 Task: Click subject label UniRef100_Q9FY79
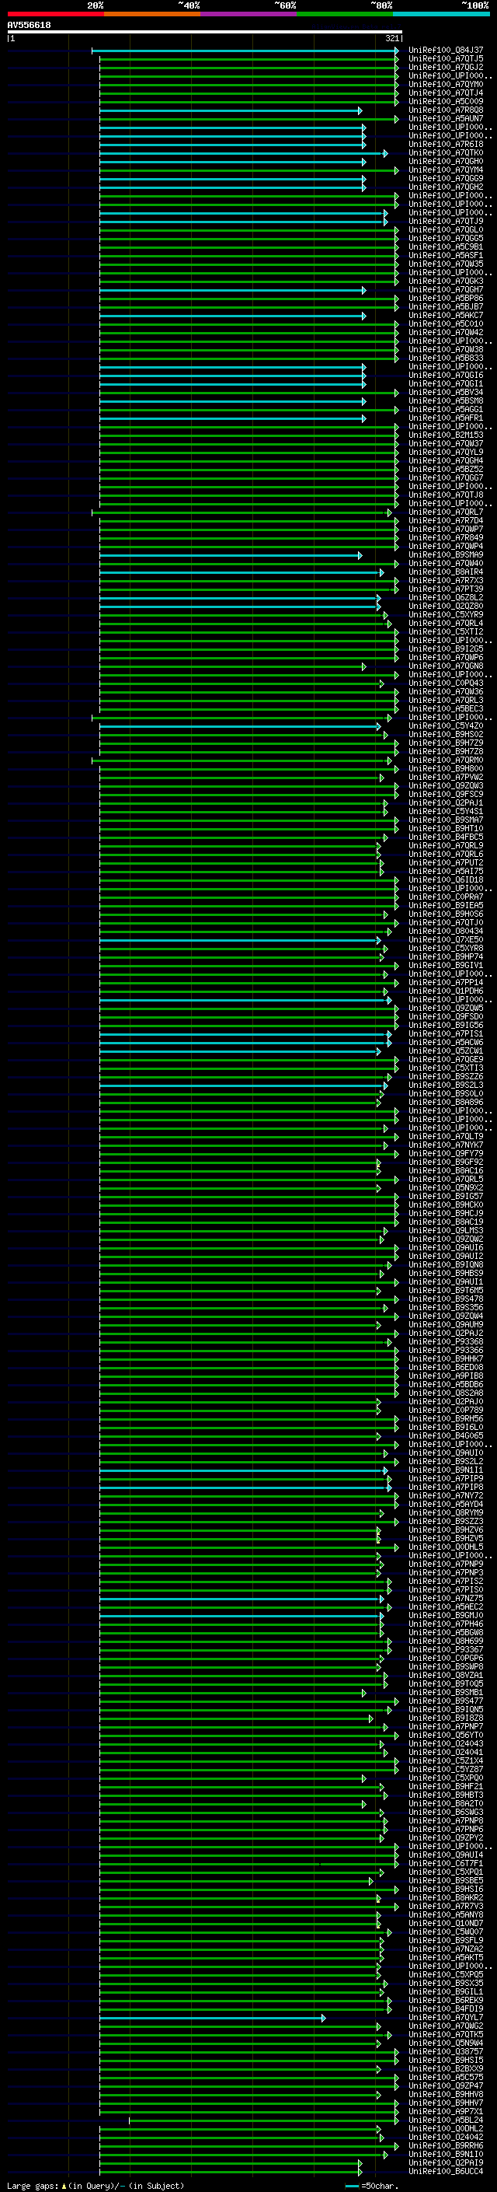pos(446,1154)
